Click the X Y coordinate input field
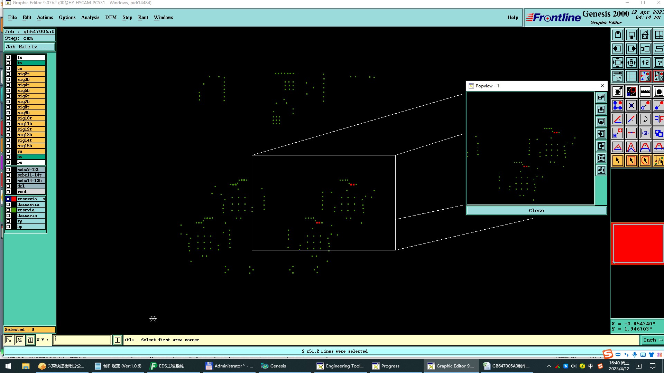This screenshot has width=664, height=373. (82, 340)
